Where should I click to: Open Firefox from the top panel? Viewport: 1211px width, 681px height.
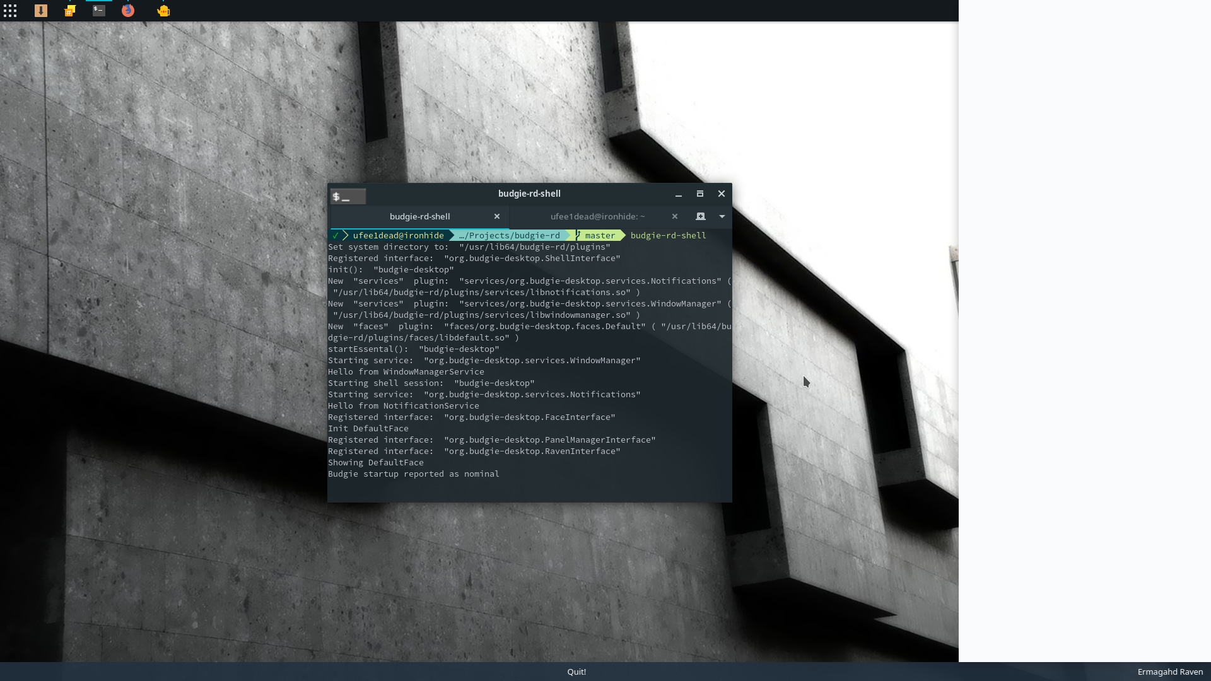(x=128, y=11)
